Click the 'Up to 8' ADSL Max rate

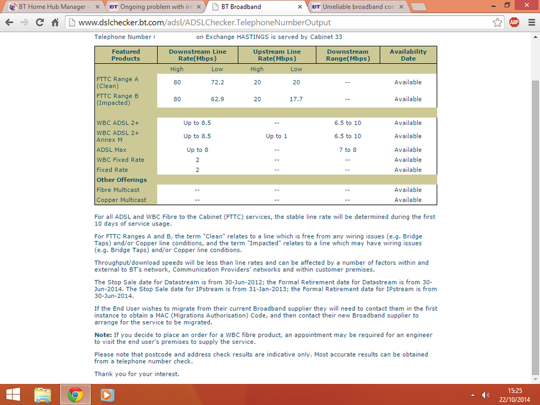[197, 150]
